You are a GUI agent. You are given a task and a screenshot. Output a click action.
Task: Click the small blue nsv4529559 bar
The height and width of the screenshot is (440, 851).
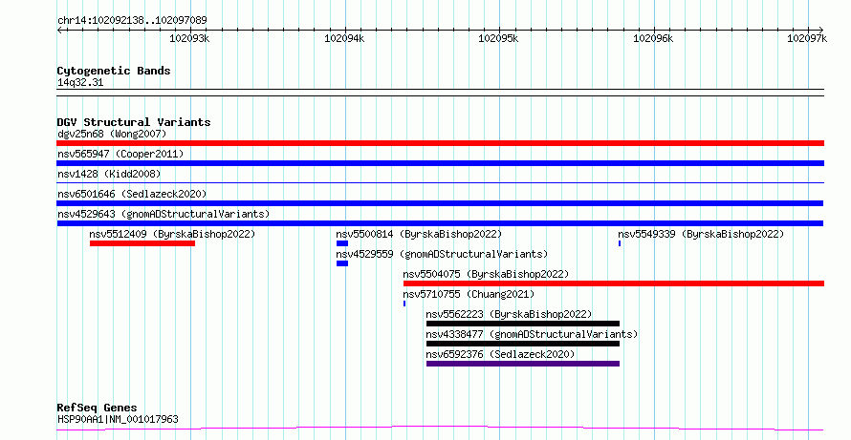click(x=342, y=263)
